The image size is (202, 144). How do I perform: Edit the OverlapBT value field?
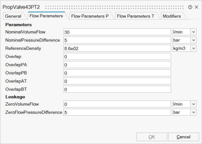coord(117,89)
